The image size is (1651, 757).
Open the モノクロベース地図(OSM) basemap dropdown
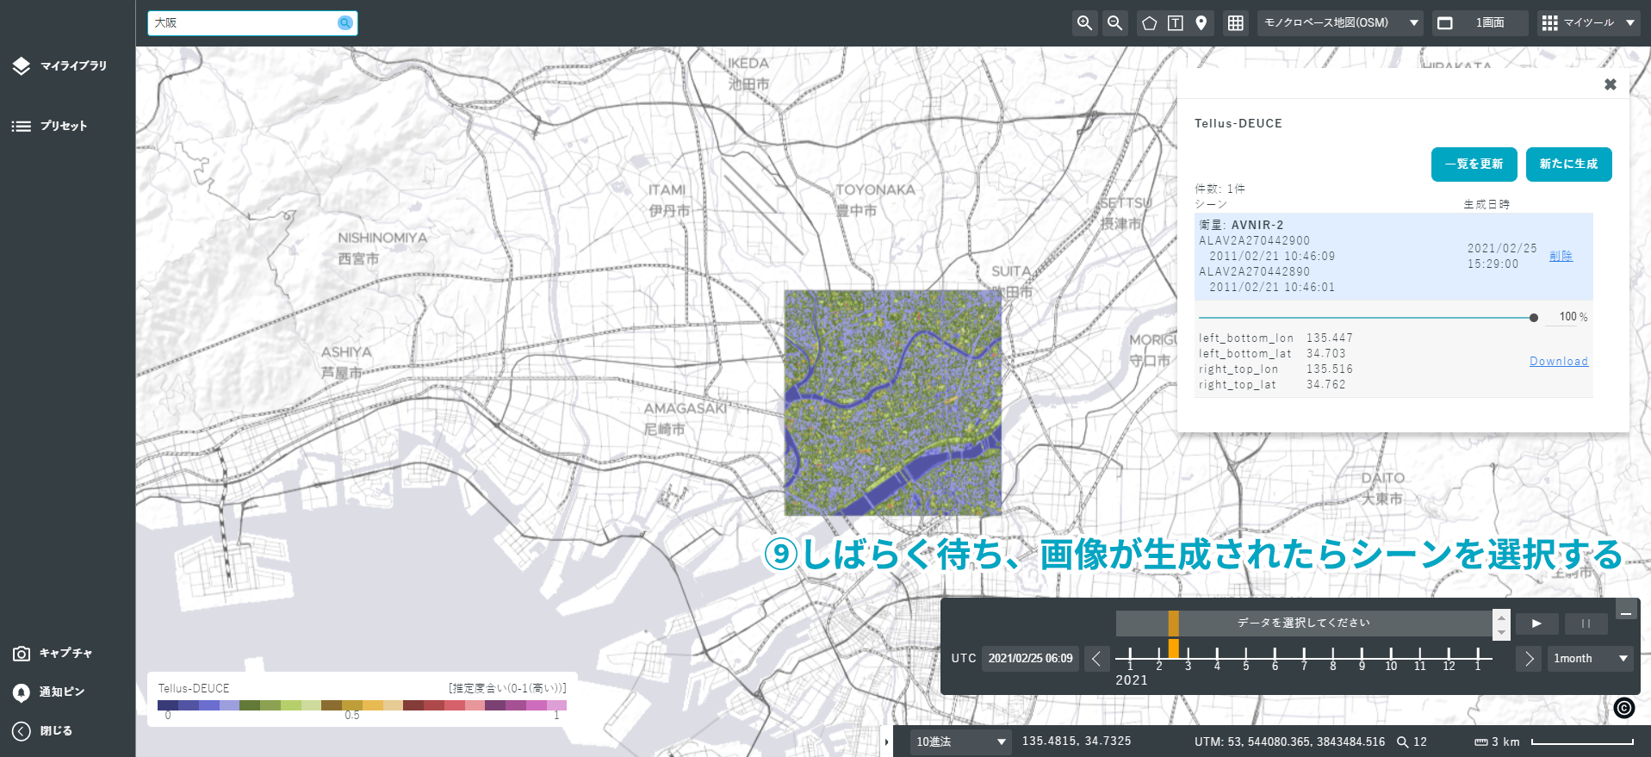tap(1341, 23)
